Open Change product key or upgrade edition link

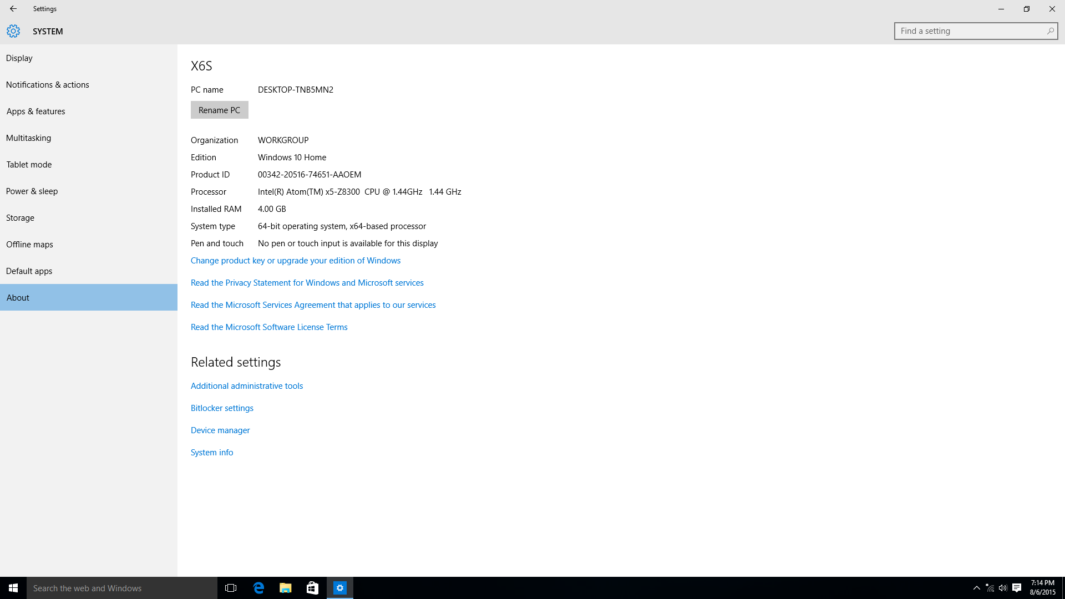[296, 261]
